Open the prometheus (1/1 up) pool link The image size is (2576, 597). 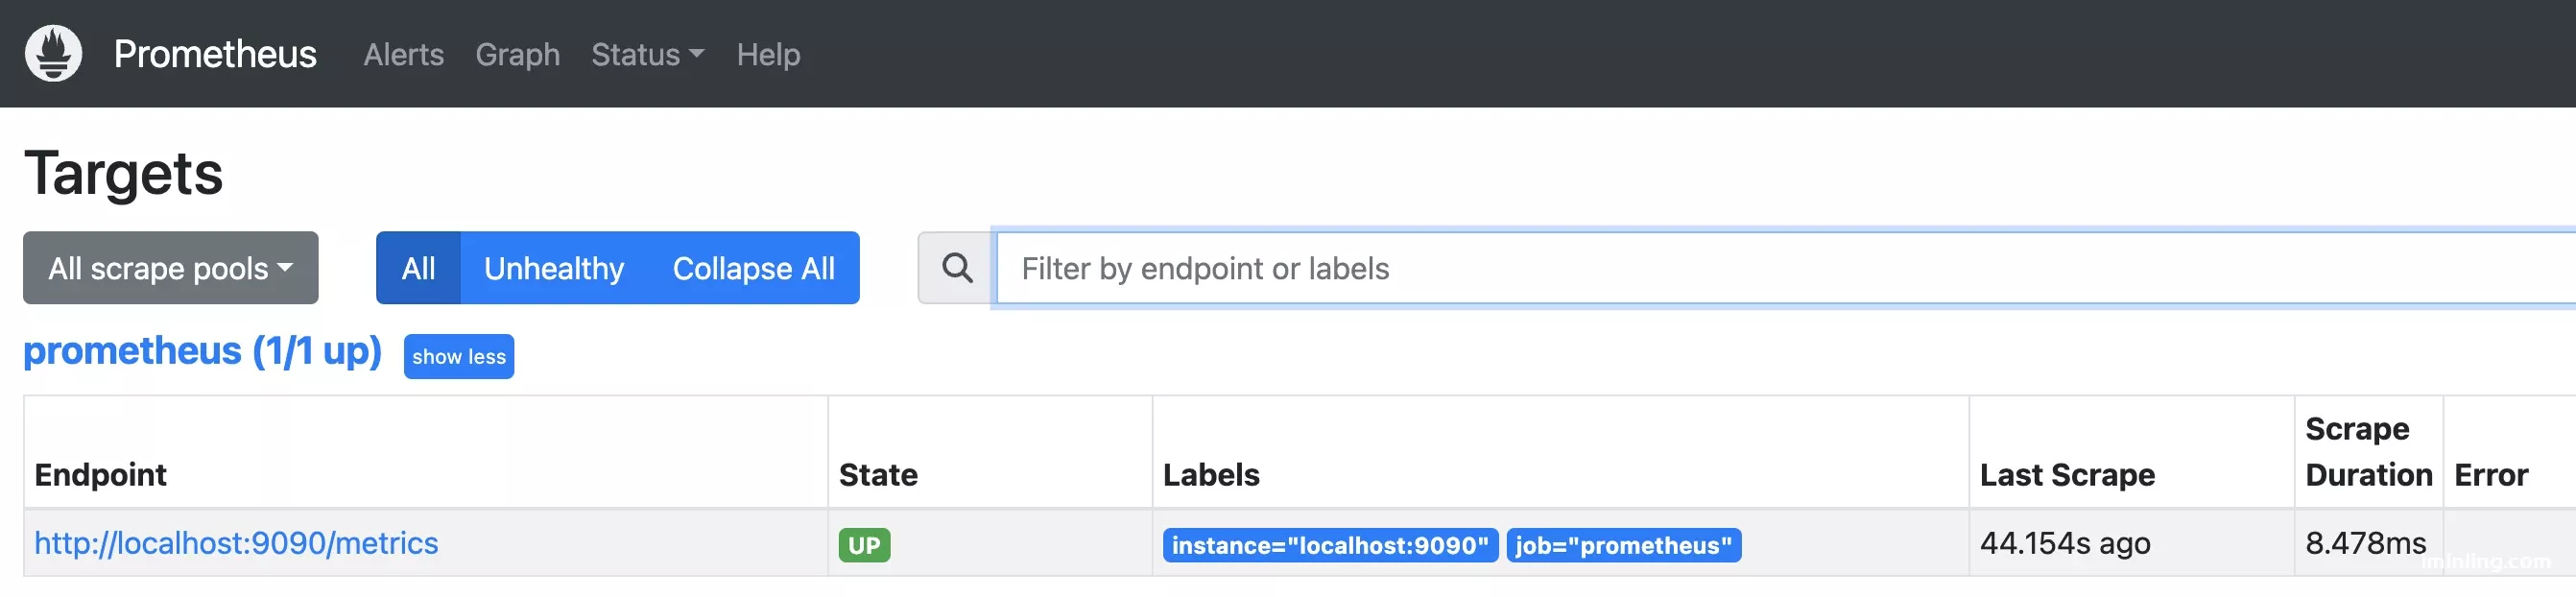(x=202, y=351)
